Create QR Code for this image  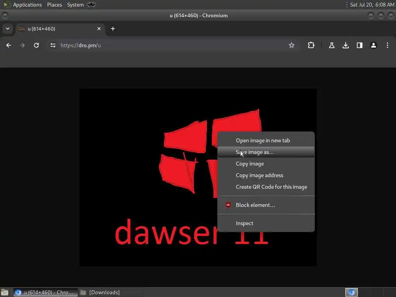point(266,187)
